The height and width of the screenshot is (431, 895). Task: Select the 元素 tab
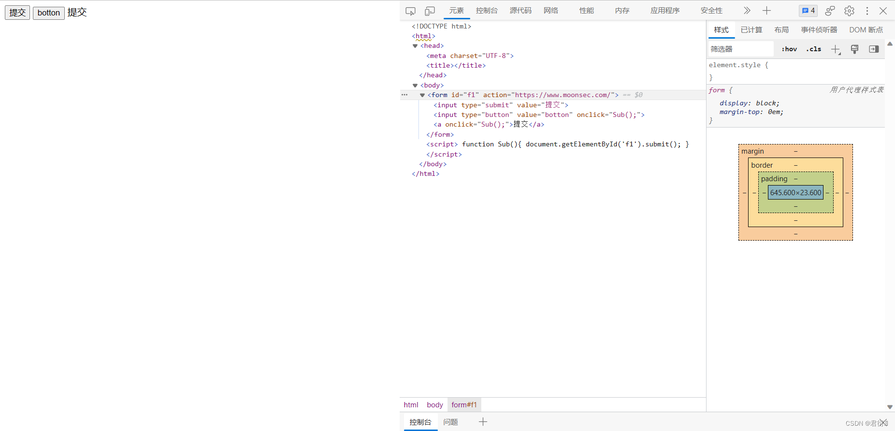coord(457,11)
